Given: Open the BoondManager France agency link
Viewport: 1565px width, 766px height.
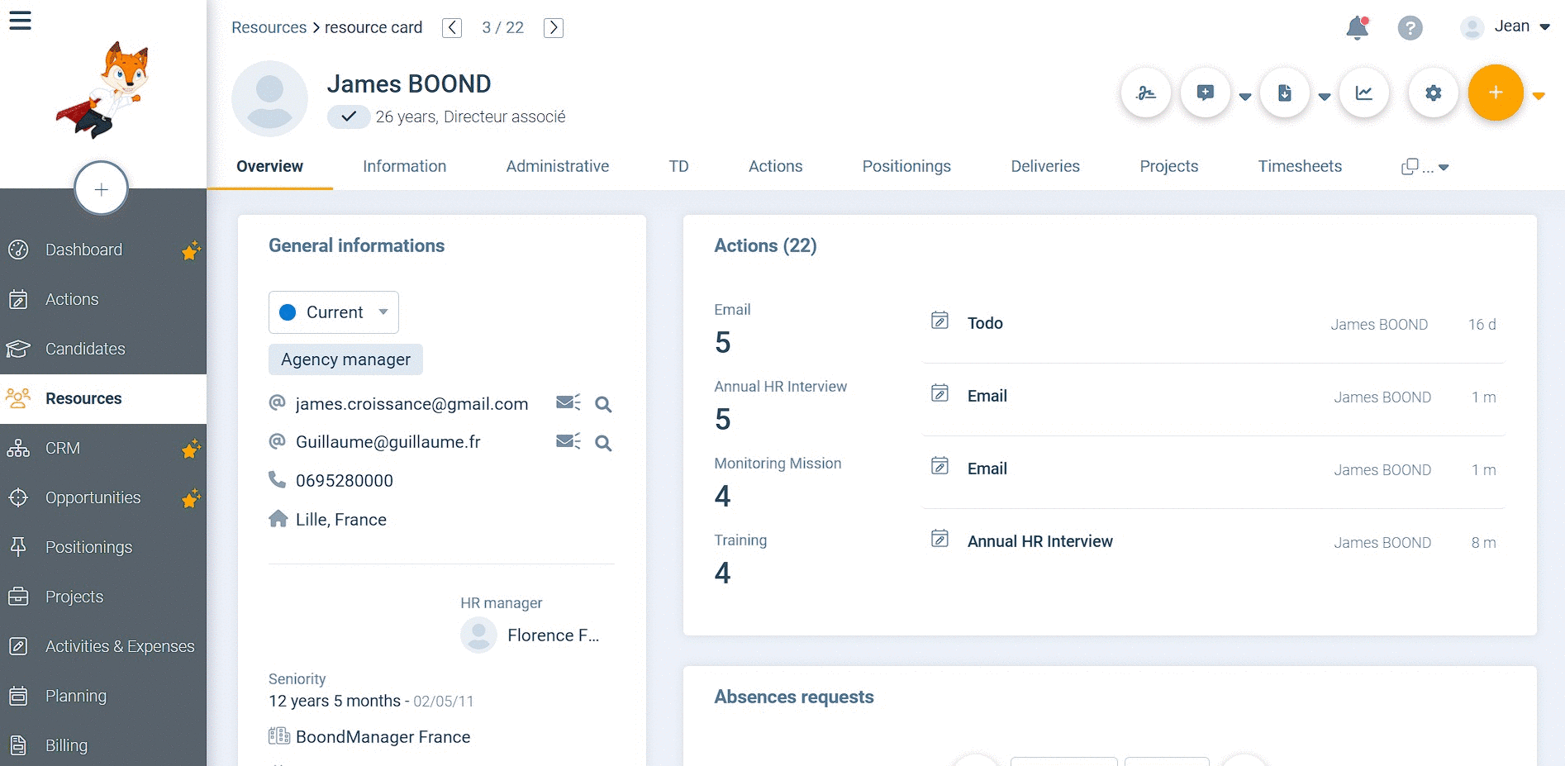Looking at the screenshot, I should 383,736.
